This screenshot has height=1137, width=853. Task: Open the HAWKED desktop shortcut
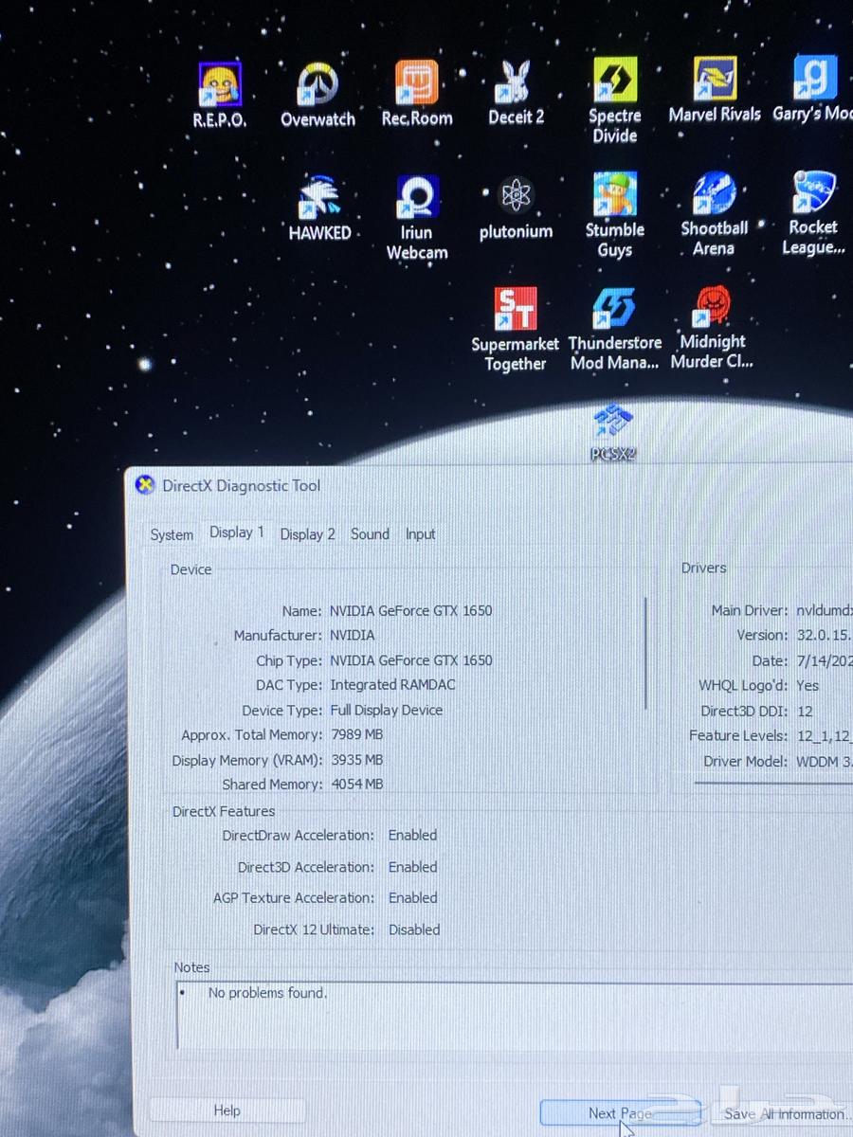pos(319,208)
